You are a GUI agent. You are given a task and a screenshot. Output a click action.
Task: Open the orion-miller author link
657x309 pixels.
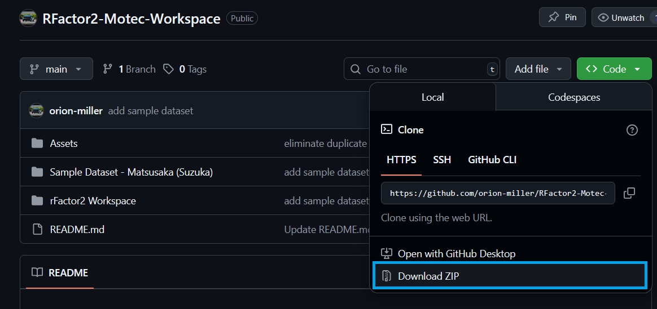coord(76,111)
